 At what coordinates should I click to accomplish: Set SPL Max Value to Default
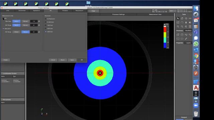click(16, 21)
